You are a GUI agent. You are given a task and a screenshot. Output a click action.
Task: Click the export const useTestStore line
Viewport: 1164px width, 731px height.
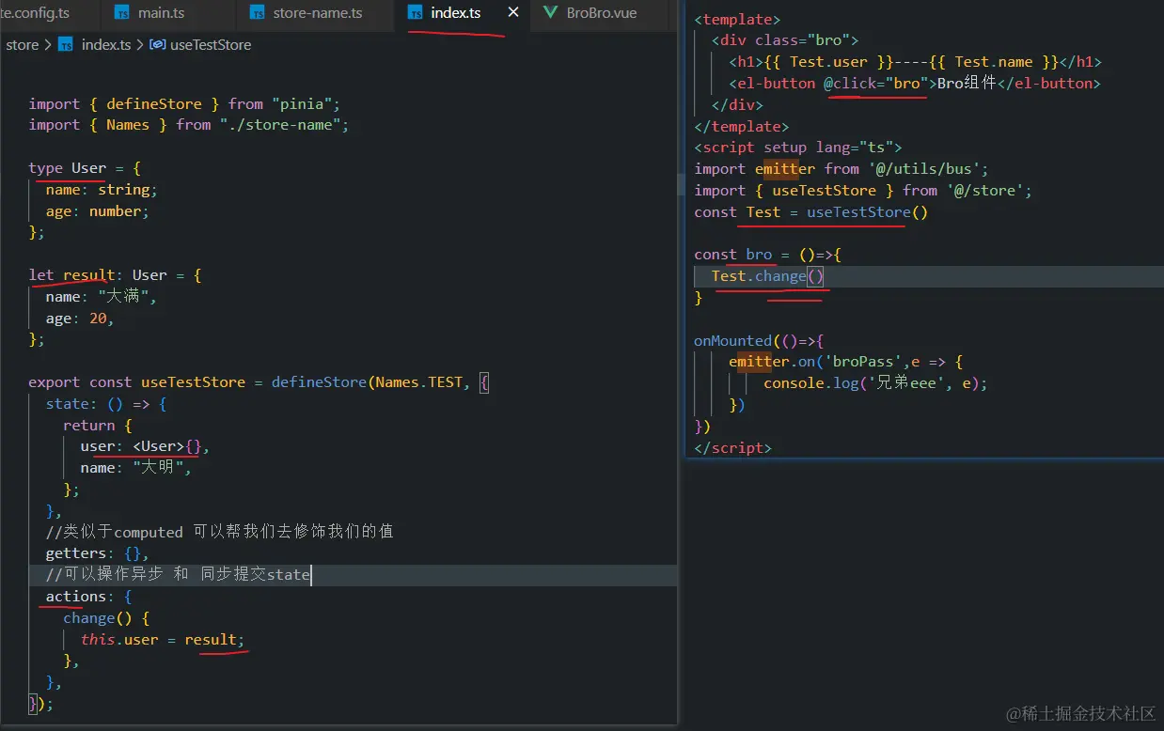coord(259,382)
